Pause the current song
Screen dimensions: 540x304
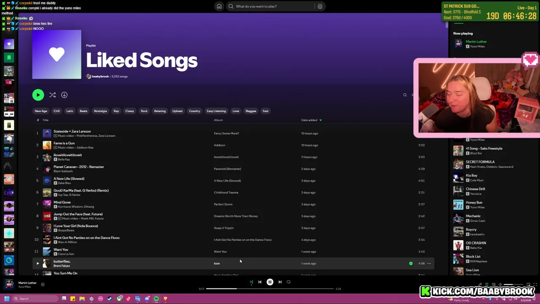click(270, 282)
